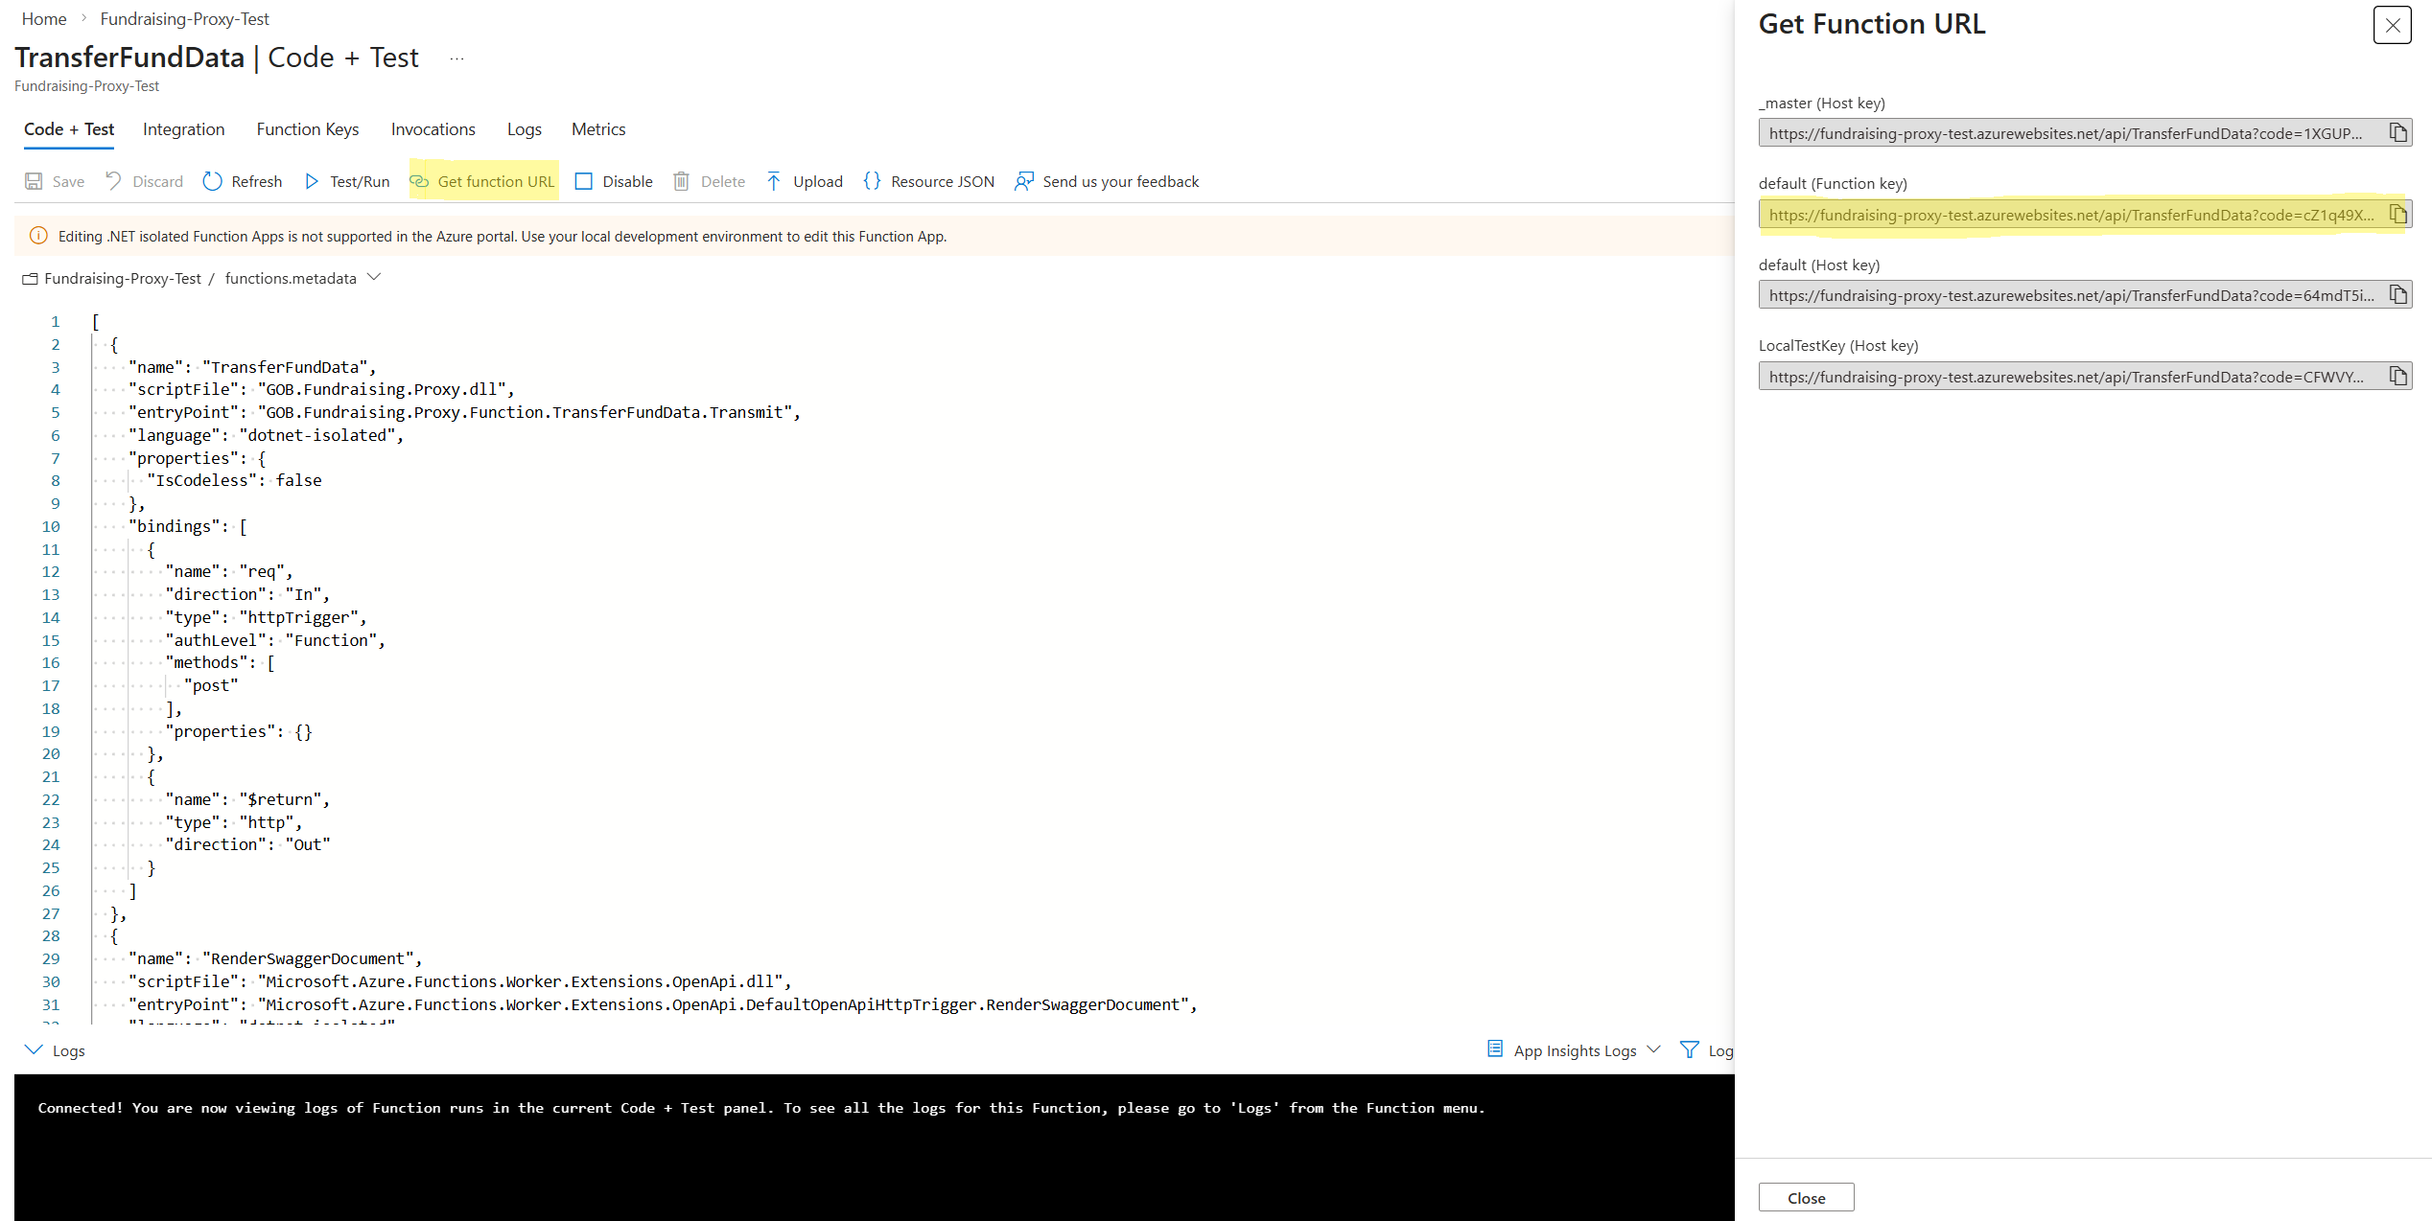Open the functions.metadata file selector dropdown
This screenshot has width=2432, height=1221.
point(374,278)
